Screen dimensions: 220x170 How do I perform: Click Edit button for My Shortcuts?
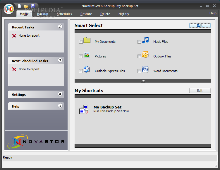200,91
